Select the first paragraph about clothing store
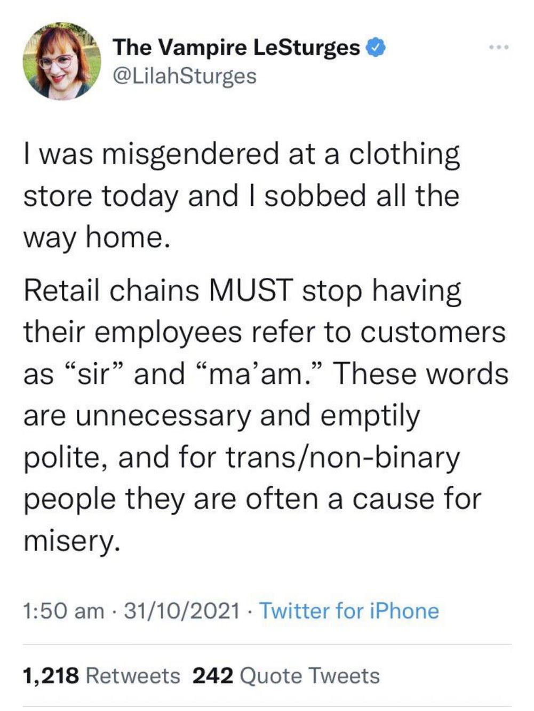534x711 pixels. pyautogui.click(x=241, y=195)
